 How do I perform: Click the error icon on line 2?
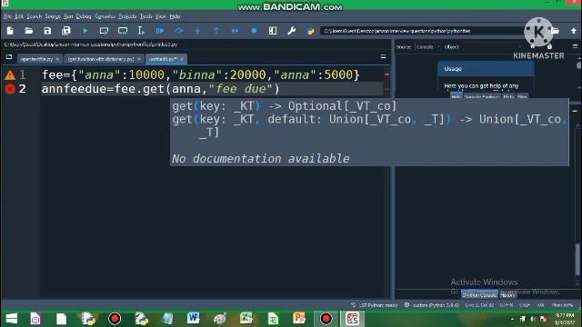point(10,89)
